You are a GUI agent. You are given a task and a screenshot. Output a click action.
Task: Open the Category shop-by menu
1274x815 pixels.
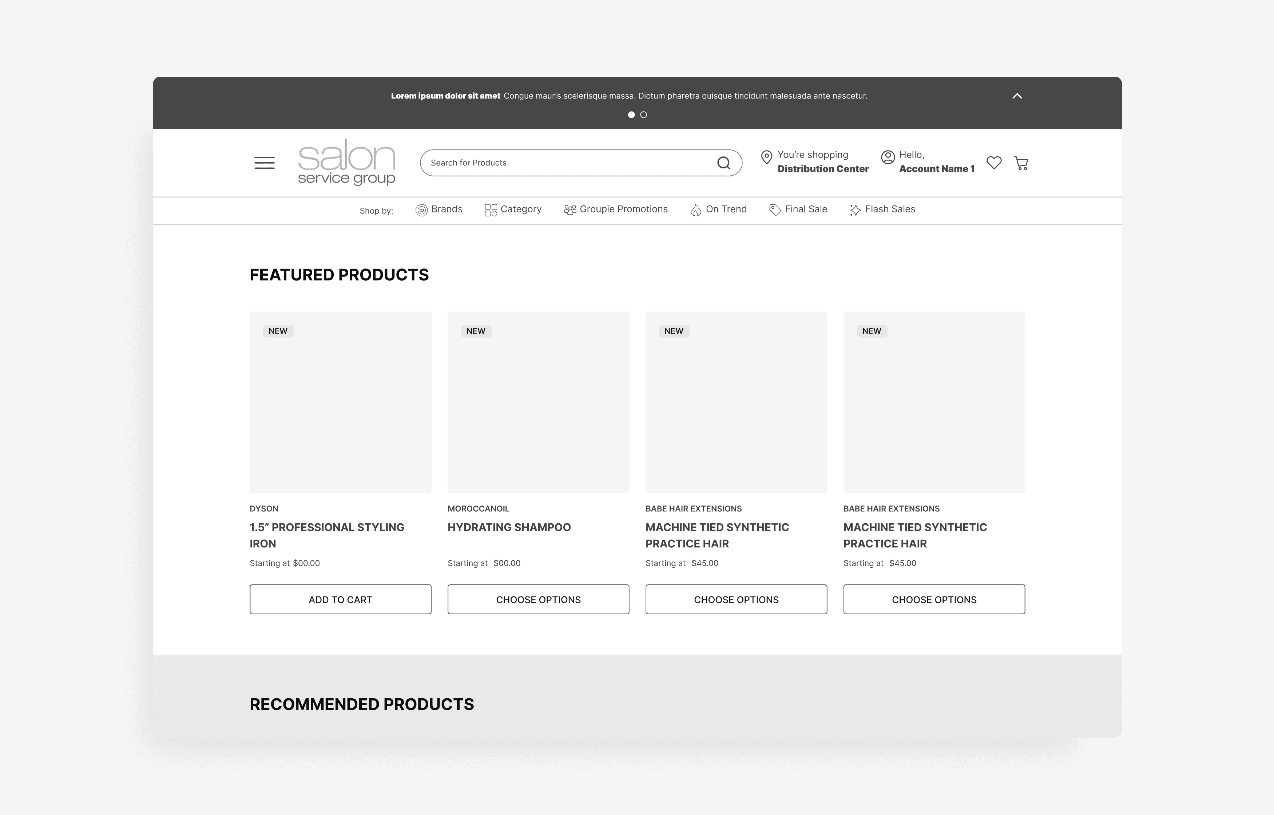click(x=513, y=209)
